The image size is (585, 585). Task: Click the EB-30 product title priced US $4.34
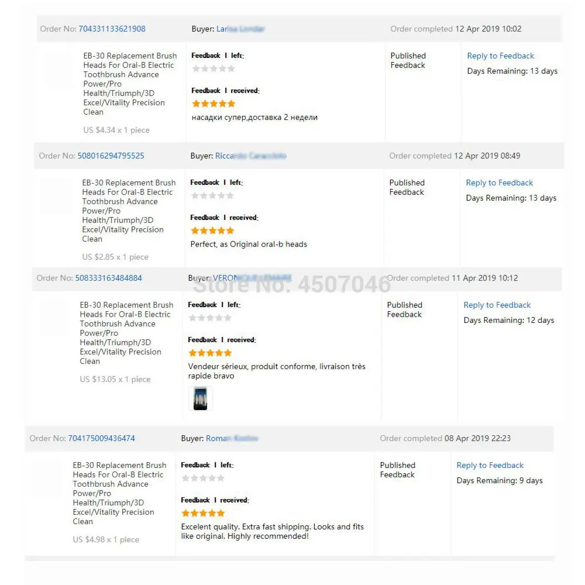(x=129, y=84)
